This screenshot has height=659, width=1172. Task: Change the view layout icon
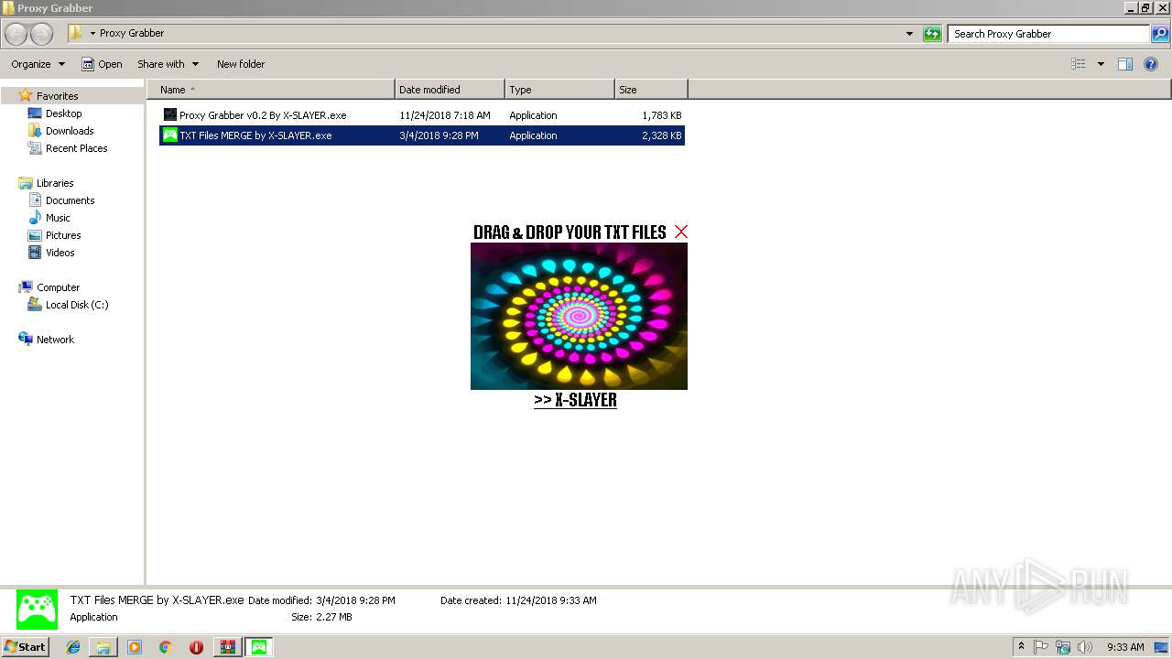pos(1079,64)
